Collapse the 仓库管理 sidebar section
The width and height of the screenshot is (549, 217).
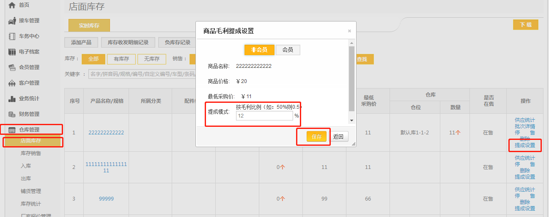[32, 129]
